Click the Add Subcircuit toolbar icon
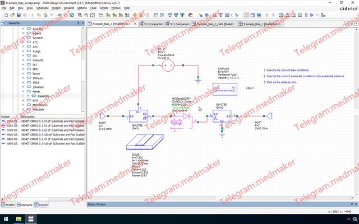This screenshot has width=359, height=224. pyautogui.click(x=300, y=15)
